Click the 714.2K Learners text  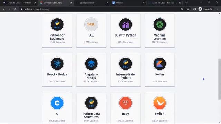160,42
